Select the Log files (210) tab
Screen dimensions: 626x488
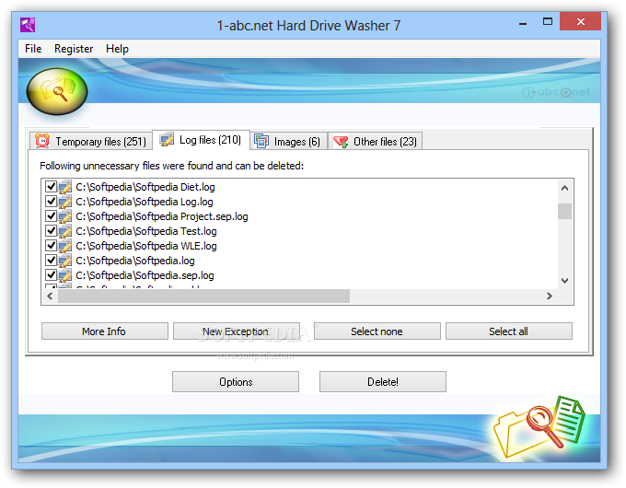pyautogui.click(x=202, y=140)
